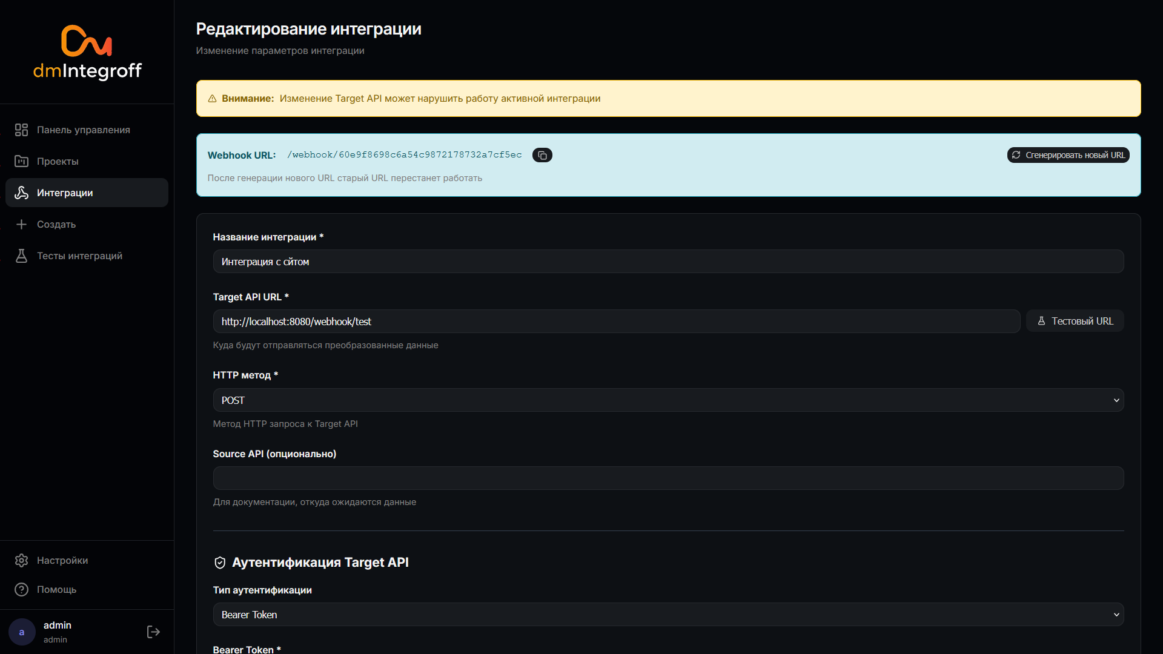Click the Настройки gear icon
The width and height of the screenshot is (1163, 654).
pos(22,561)
